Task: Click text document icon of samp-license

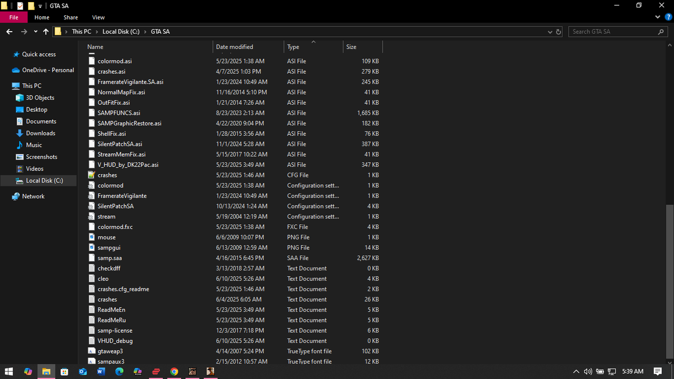Action: (x=92, y=331)
